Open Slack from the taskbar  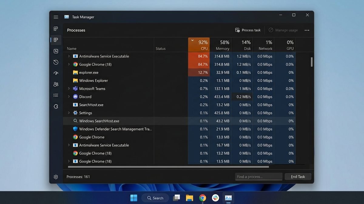pyautogui.click(x=215, y=198)
